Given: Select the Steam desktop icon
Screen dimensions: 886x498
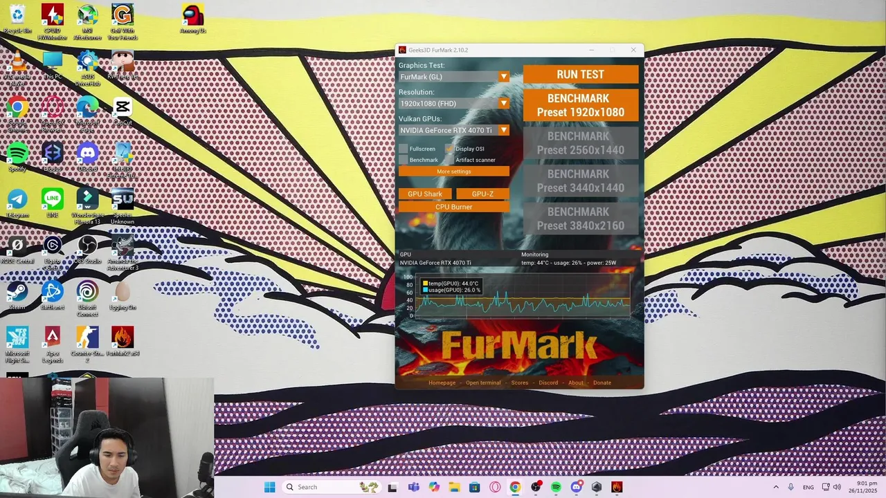Looking at the screenshot, I should point(17,296).
